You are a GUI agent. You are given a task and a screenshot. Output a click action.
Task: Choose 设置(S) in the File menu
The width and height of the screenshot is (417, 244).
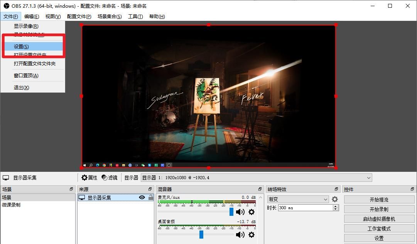pyautogui.click(x=33, y=47)
